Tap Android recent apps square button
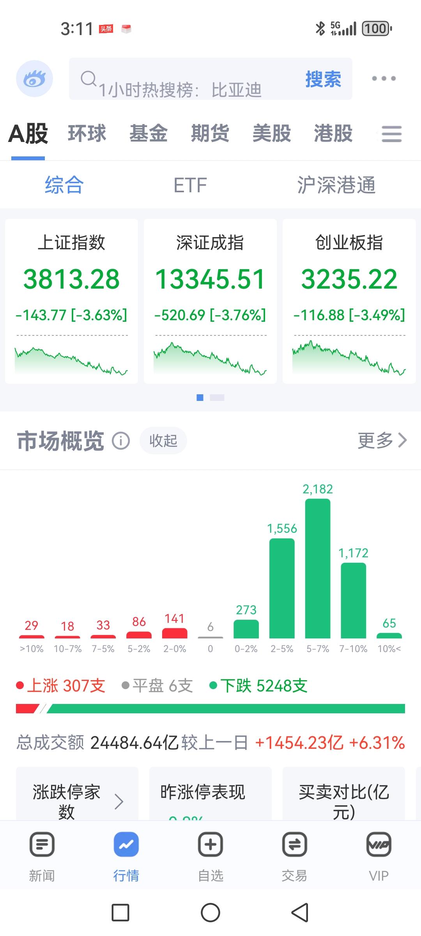Image resolution: width=421 pixels, height=936 pixels. [x=120, y=913]
